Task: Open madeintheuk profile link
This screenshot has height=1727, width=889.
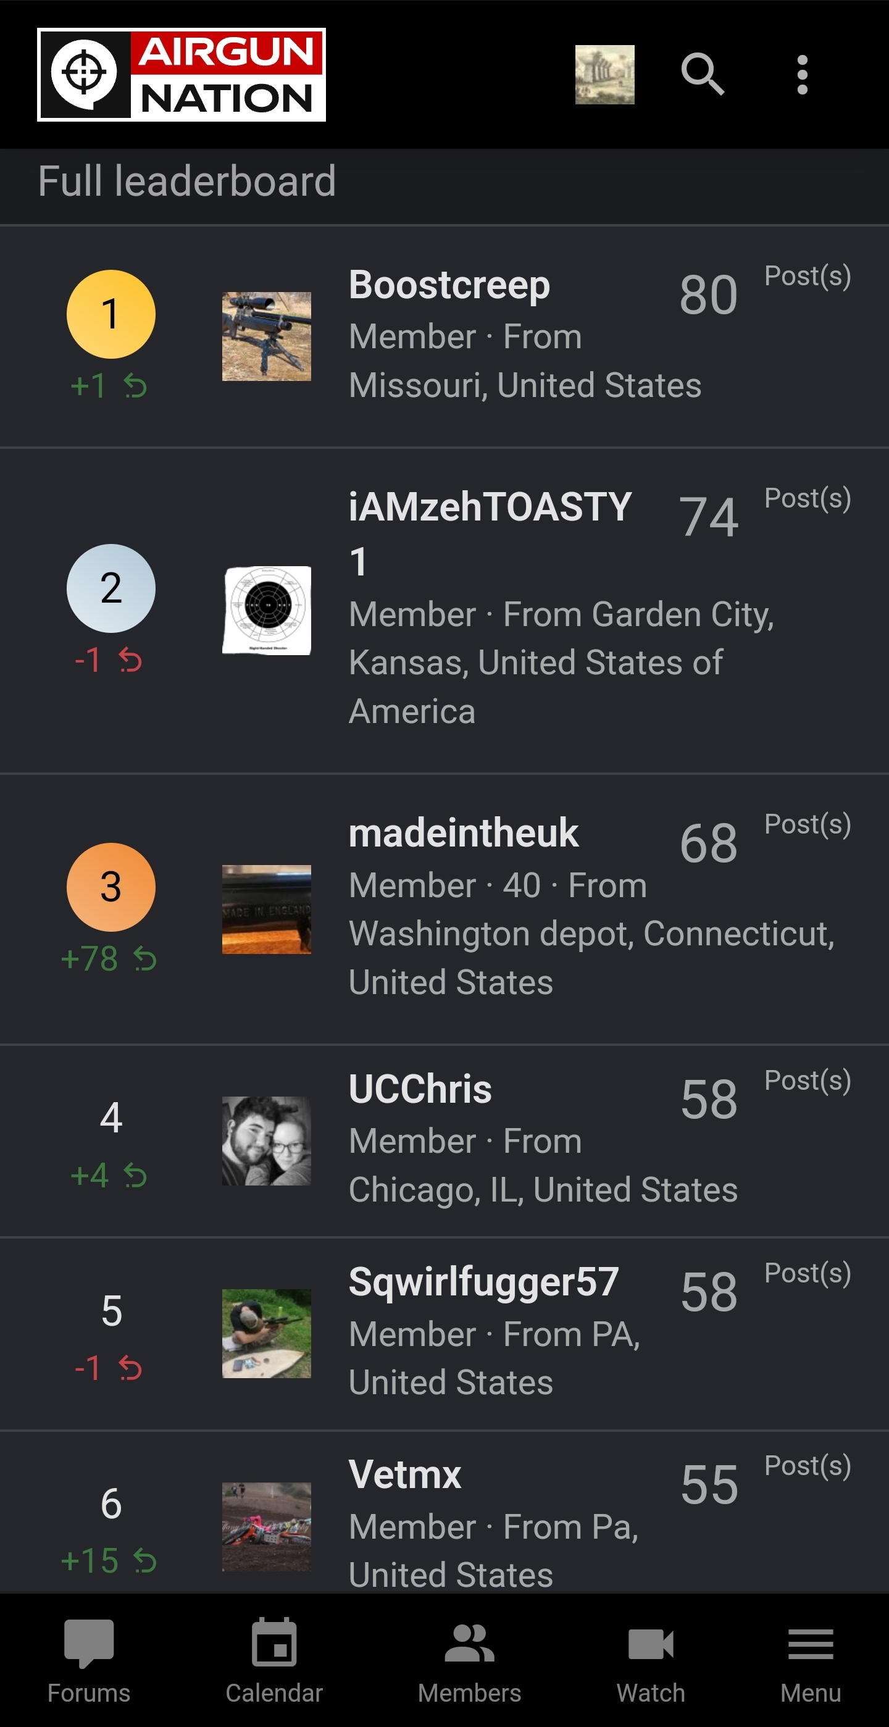Action: [x=463, y=834]
